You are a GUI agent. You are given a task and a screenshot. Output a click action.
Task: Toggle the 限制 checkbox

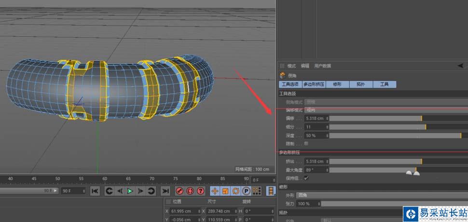coord(306,143)
